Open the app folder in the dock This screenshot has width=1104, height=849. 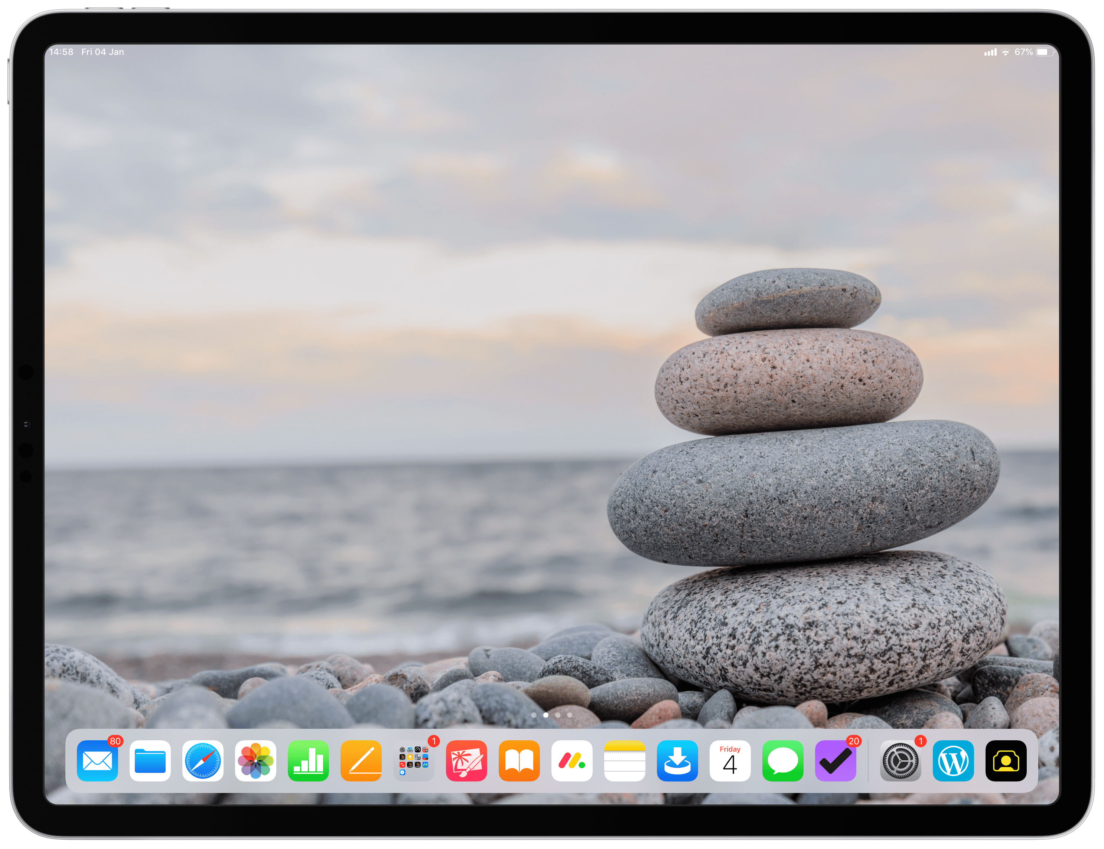coord(414,761)
